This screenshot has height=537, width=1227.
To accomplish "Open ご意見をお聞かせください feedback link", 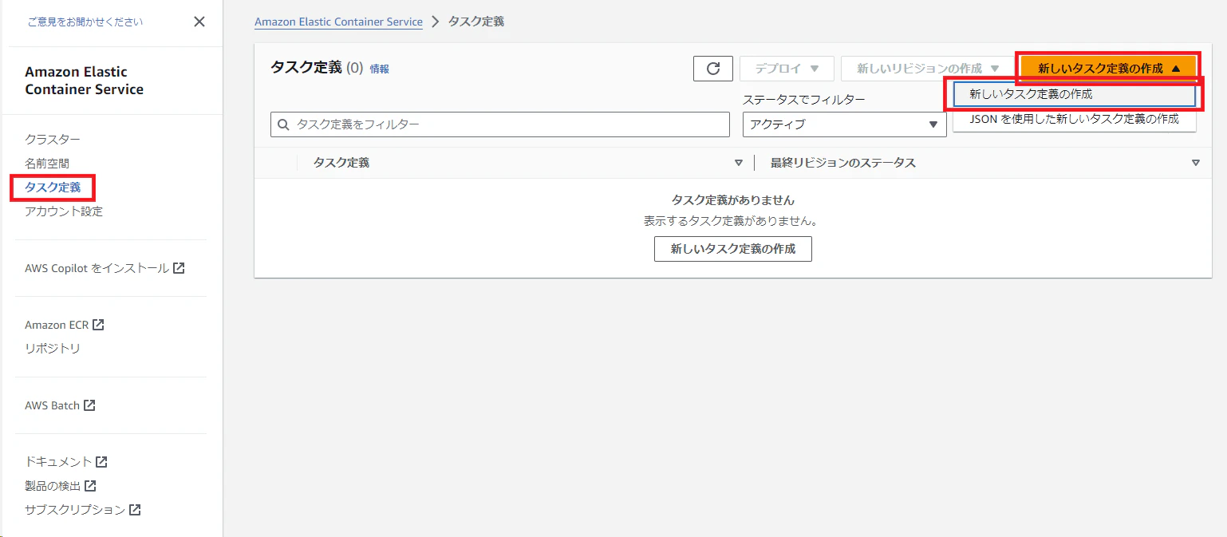I will point(85,22).
